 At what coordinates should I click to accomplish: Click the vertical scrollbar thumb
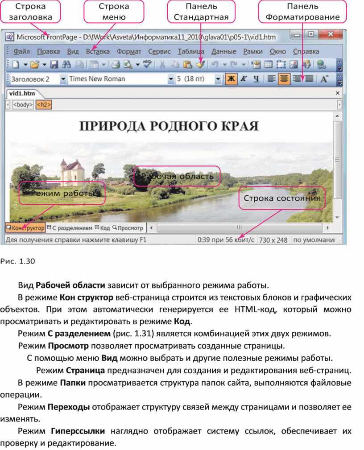coord(337,160)
